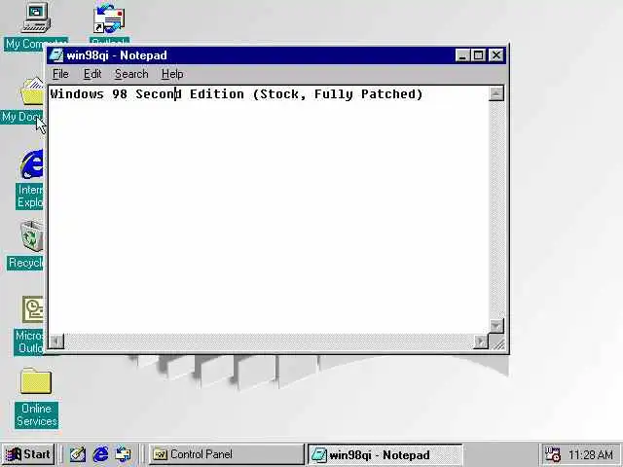Select the My Computer desktop icon
The image size is (623, 467).
click(36, 18)
